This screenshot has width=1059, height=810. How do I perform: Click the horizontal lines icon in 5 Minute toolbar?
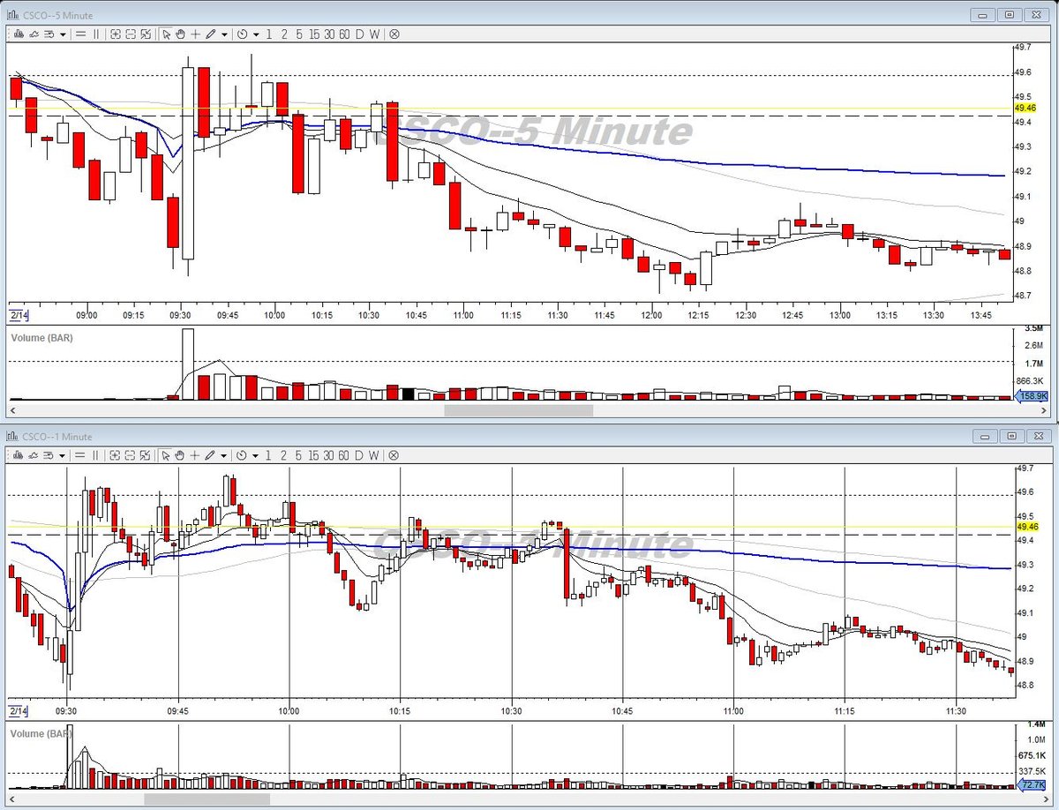(80, 34)
